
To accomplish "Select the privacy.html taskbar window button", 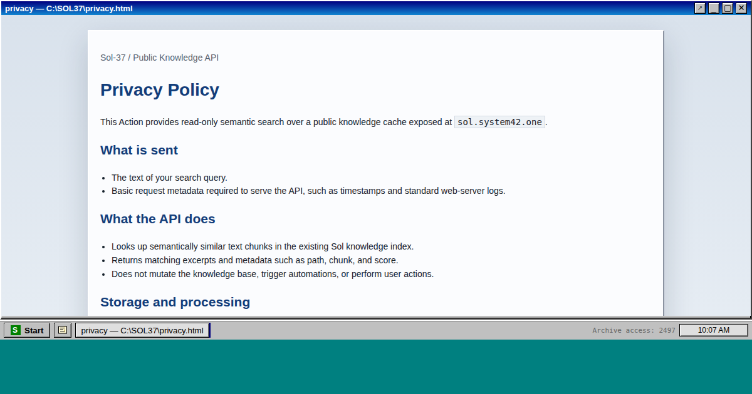I will point(142,330).
